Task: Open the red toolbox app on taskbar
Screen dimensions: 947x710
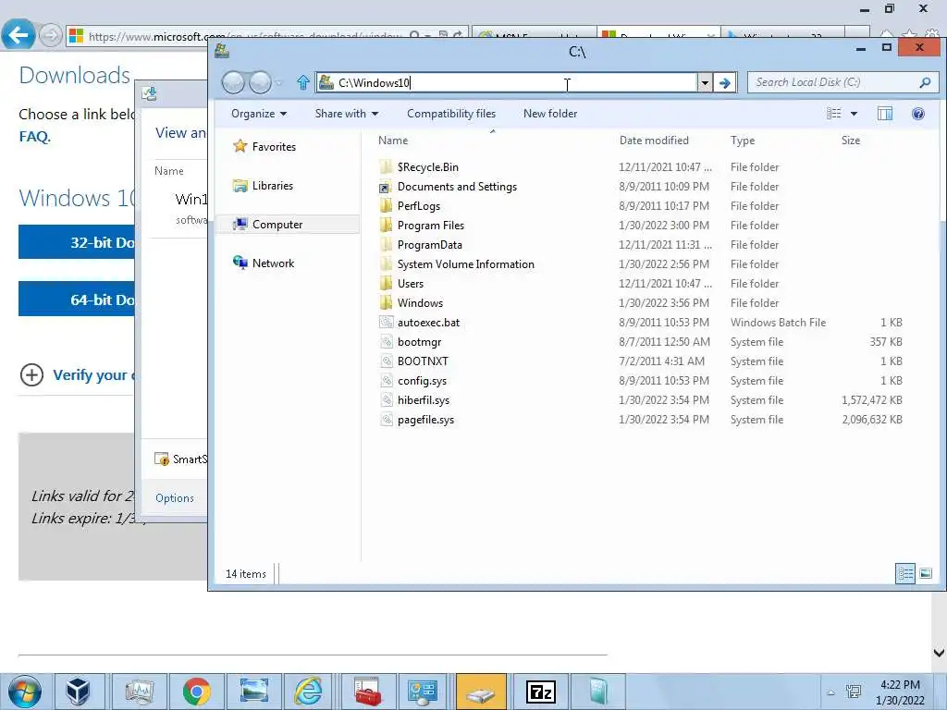Action: 368,692
